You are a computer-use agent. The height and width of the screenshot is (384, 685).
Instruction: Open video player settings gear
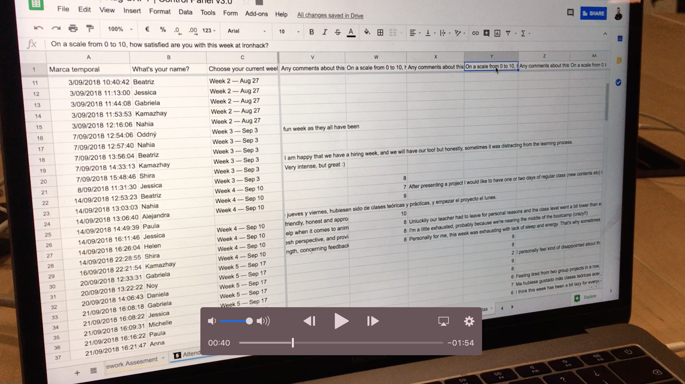point(469,321)
